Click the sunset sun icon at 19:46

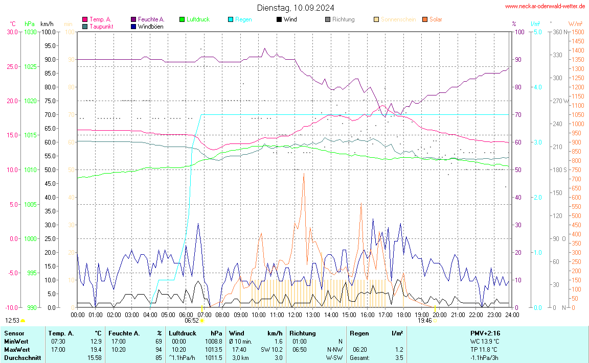pos(435,321)
